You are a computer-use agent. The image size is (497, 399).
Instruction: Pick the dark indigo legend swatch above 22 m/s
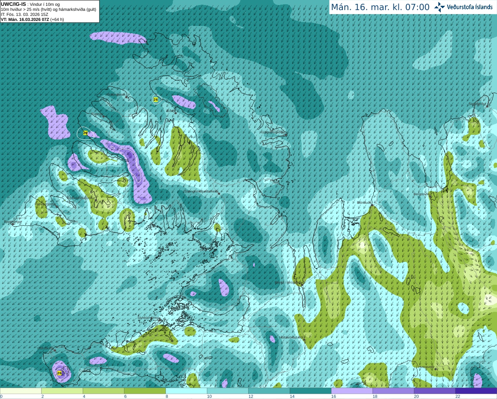(476, 391)
